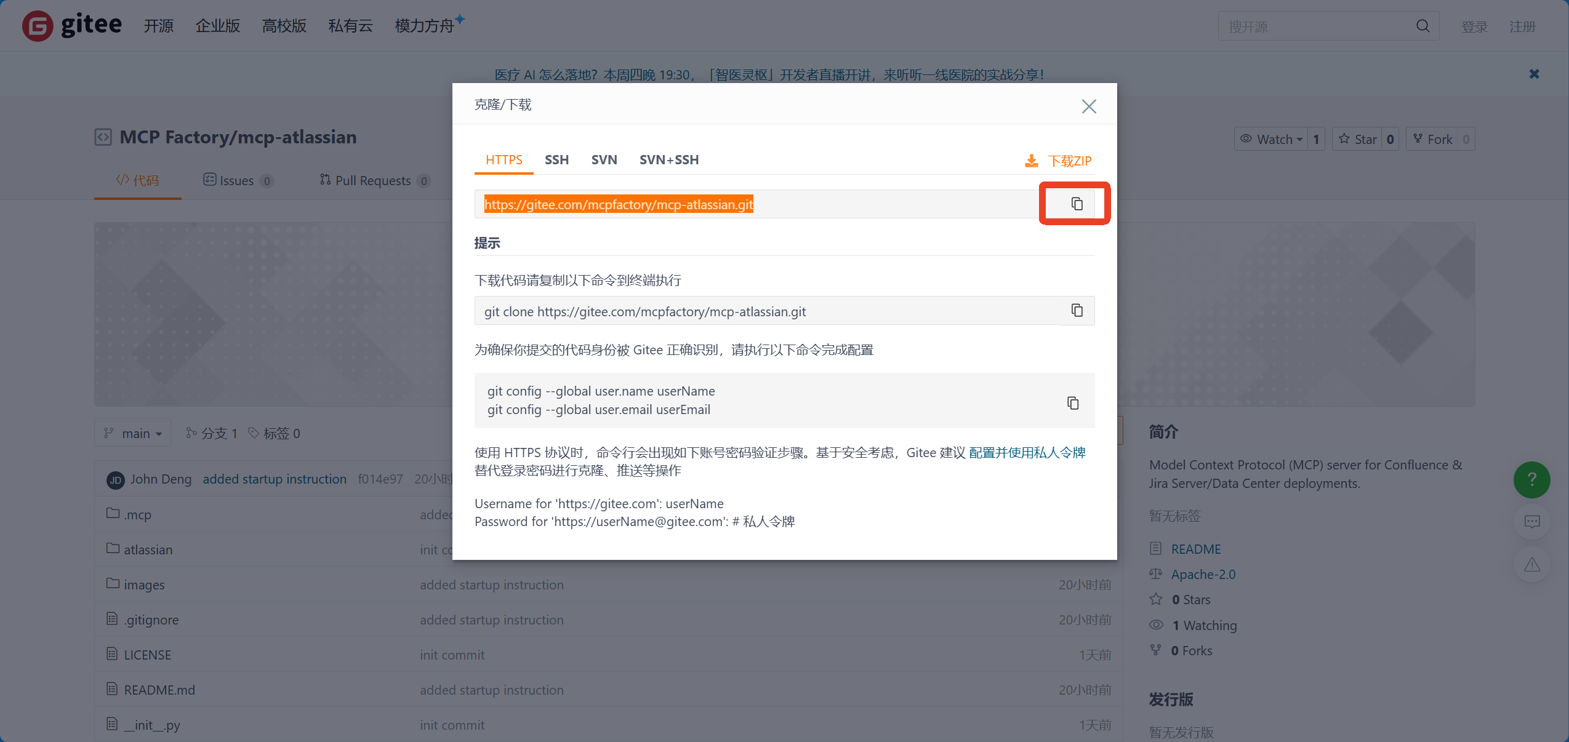Click the download ZIP icon button
This screenshot has height=742, width=1569.
point(1031,161)
